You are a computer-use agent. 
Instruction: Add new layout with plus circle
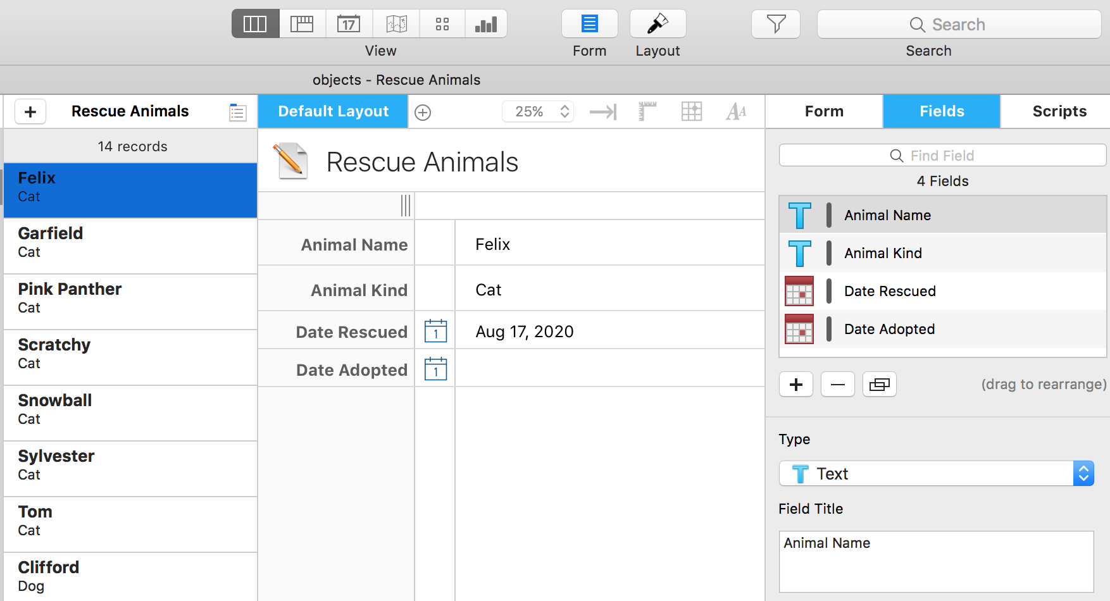click(423, 113)
